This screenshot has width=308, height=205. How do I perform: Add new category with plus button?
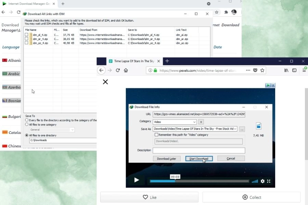click(x=201, y=122)
